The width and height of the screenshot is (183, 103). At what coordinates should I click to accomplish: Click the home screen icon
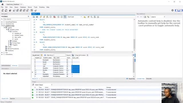pyautogui.click(x=3, y=4)
